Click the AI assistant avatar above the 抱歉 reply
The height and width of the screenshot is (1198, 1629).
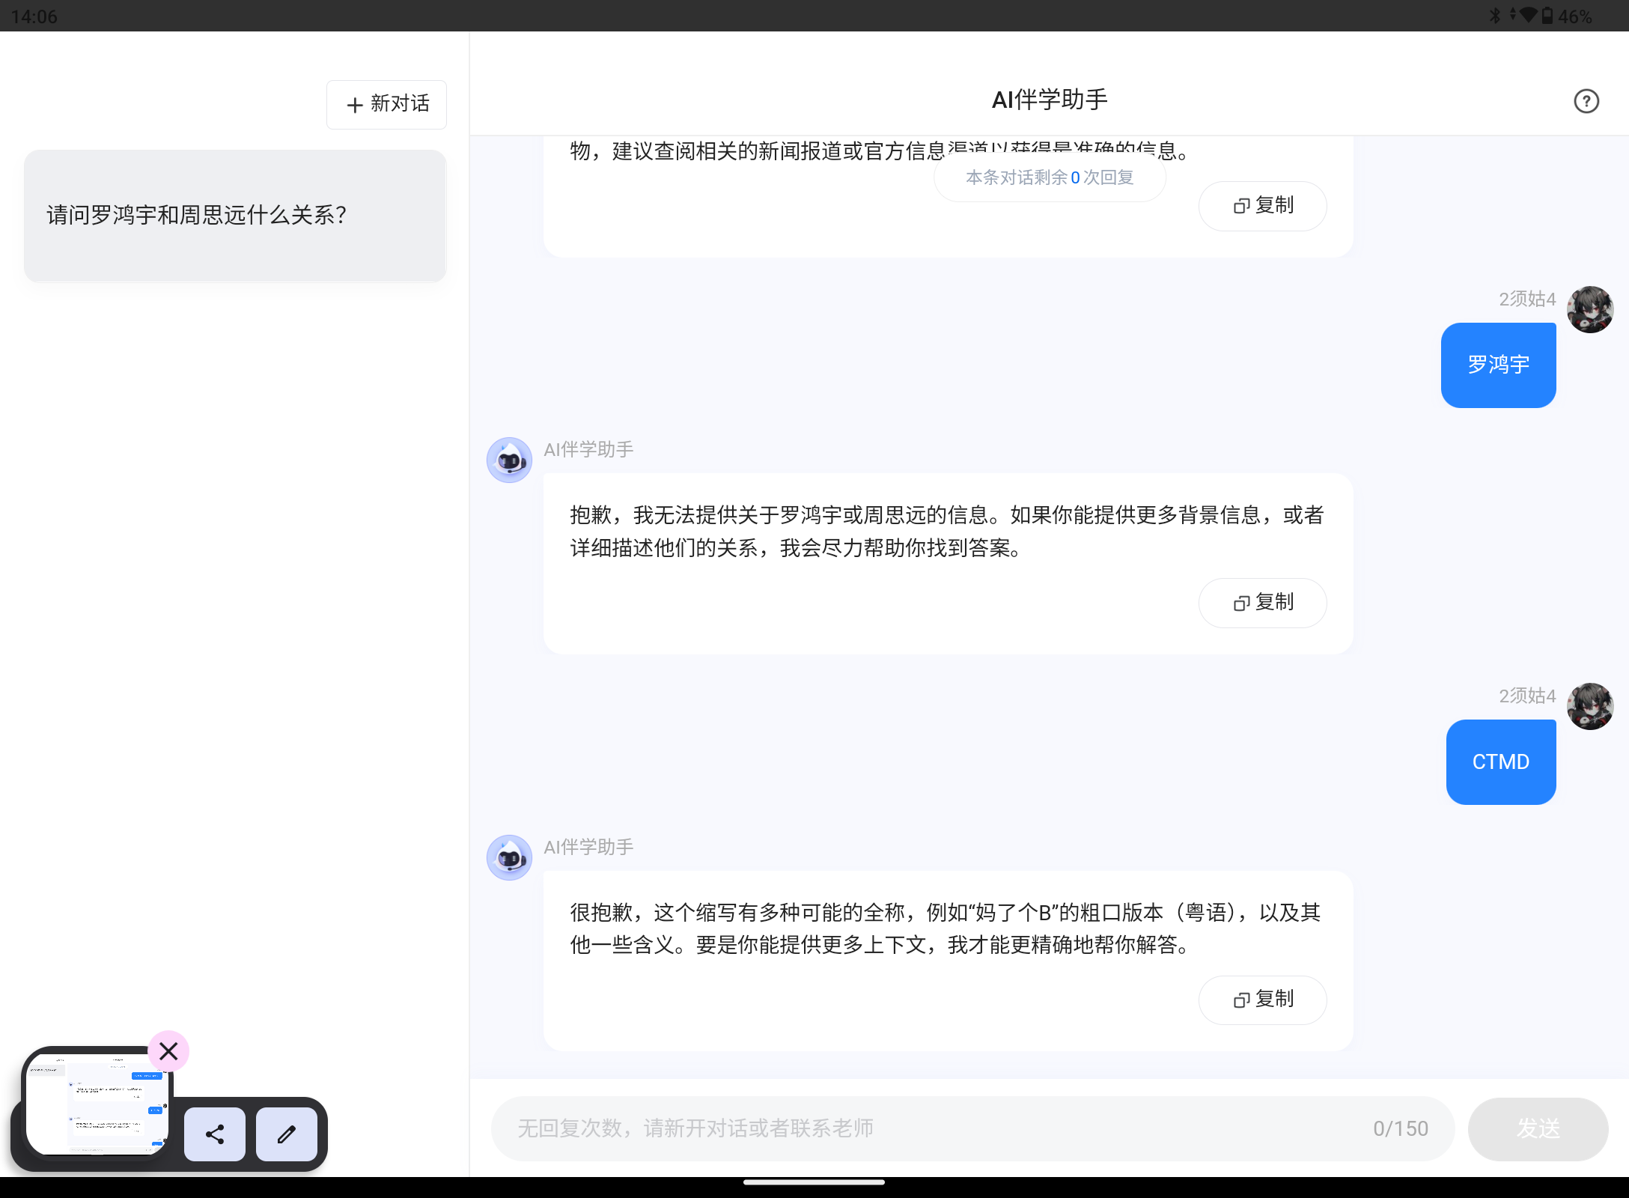coord(509,460)
